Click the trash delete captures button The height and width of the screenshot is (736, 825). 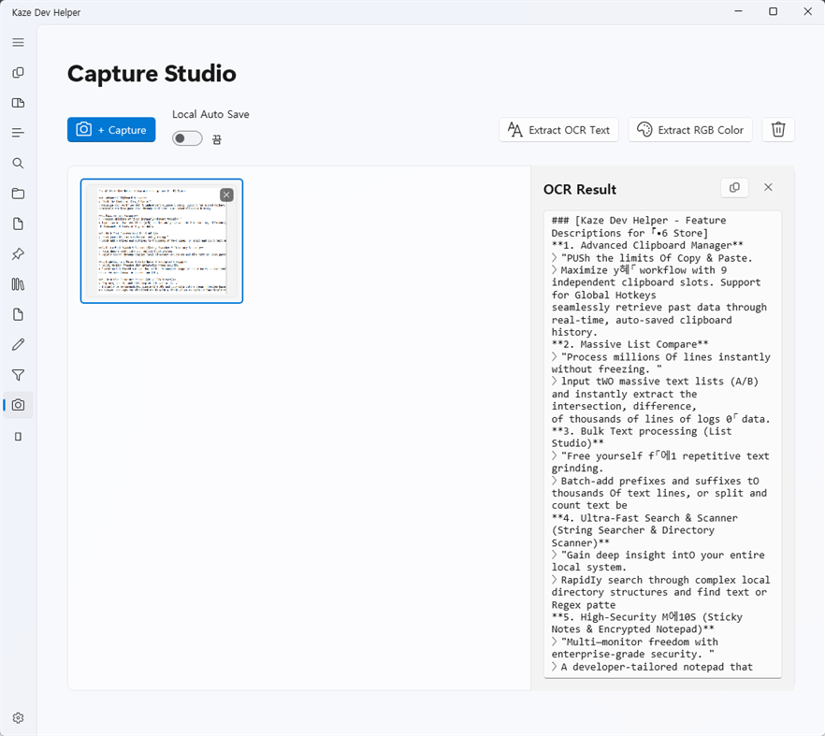pos(778,129)
